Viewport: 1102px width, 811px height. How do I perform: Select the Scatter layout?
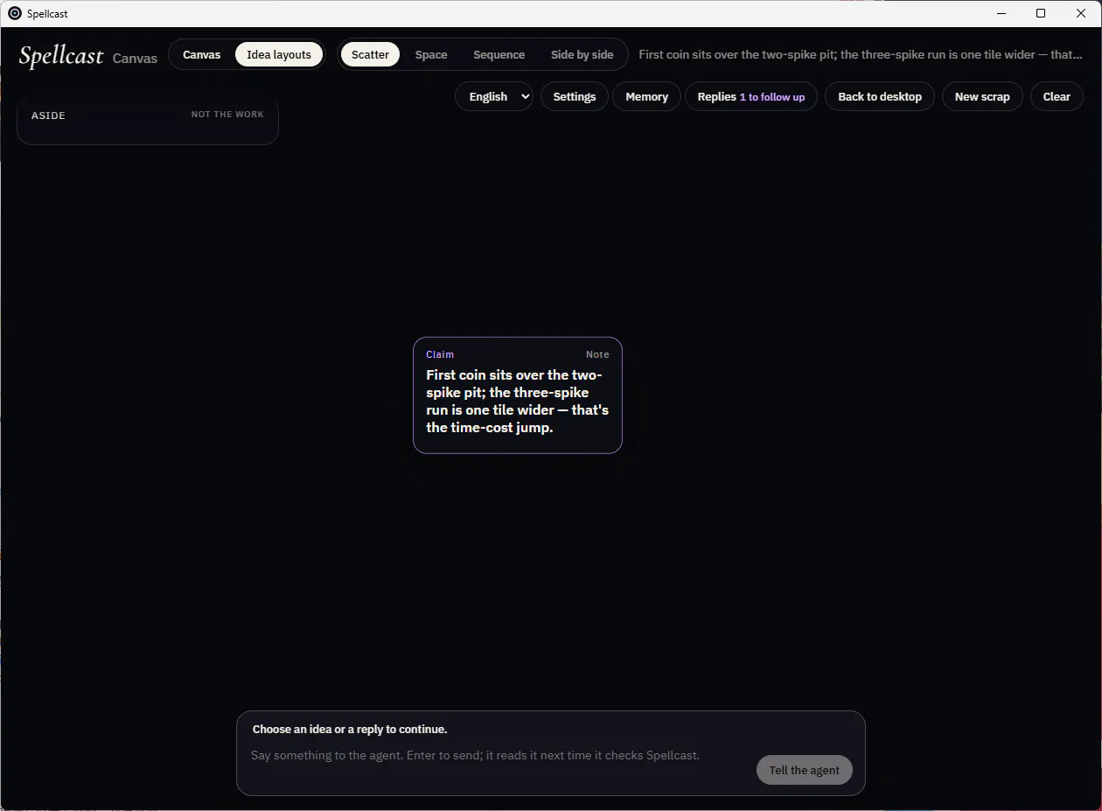(x=370, y=54)
